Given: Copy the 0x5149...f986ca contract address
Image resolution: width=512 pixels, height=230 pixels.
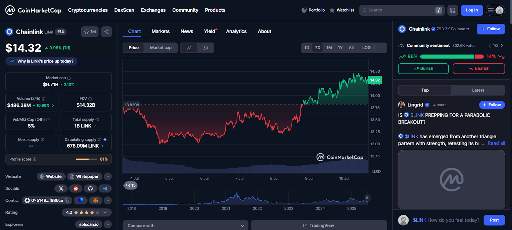Looking at the screenshot, I should click(67, 201).
